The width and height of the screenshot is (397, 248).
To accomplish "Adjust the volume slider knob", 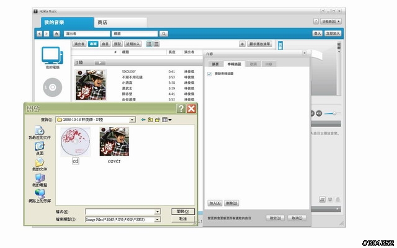I will pyautogui.click(x=334, y=113).
